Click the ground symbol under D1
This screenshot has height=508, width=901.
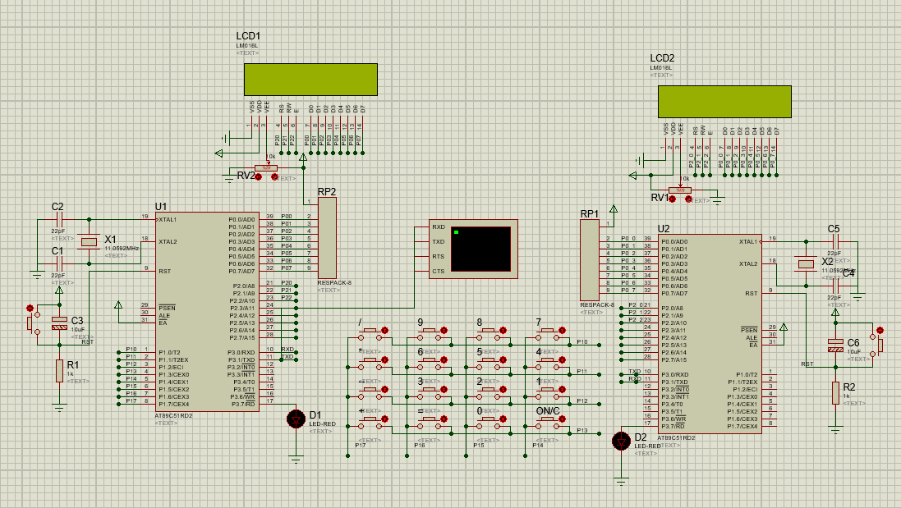[x=296, y=459]
